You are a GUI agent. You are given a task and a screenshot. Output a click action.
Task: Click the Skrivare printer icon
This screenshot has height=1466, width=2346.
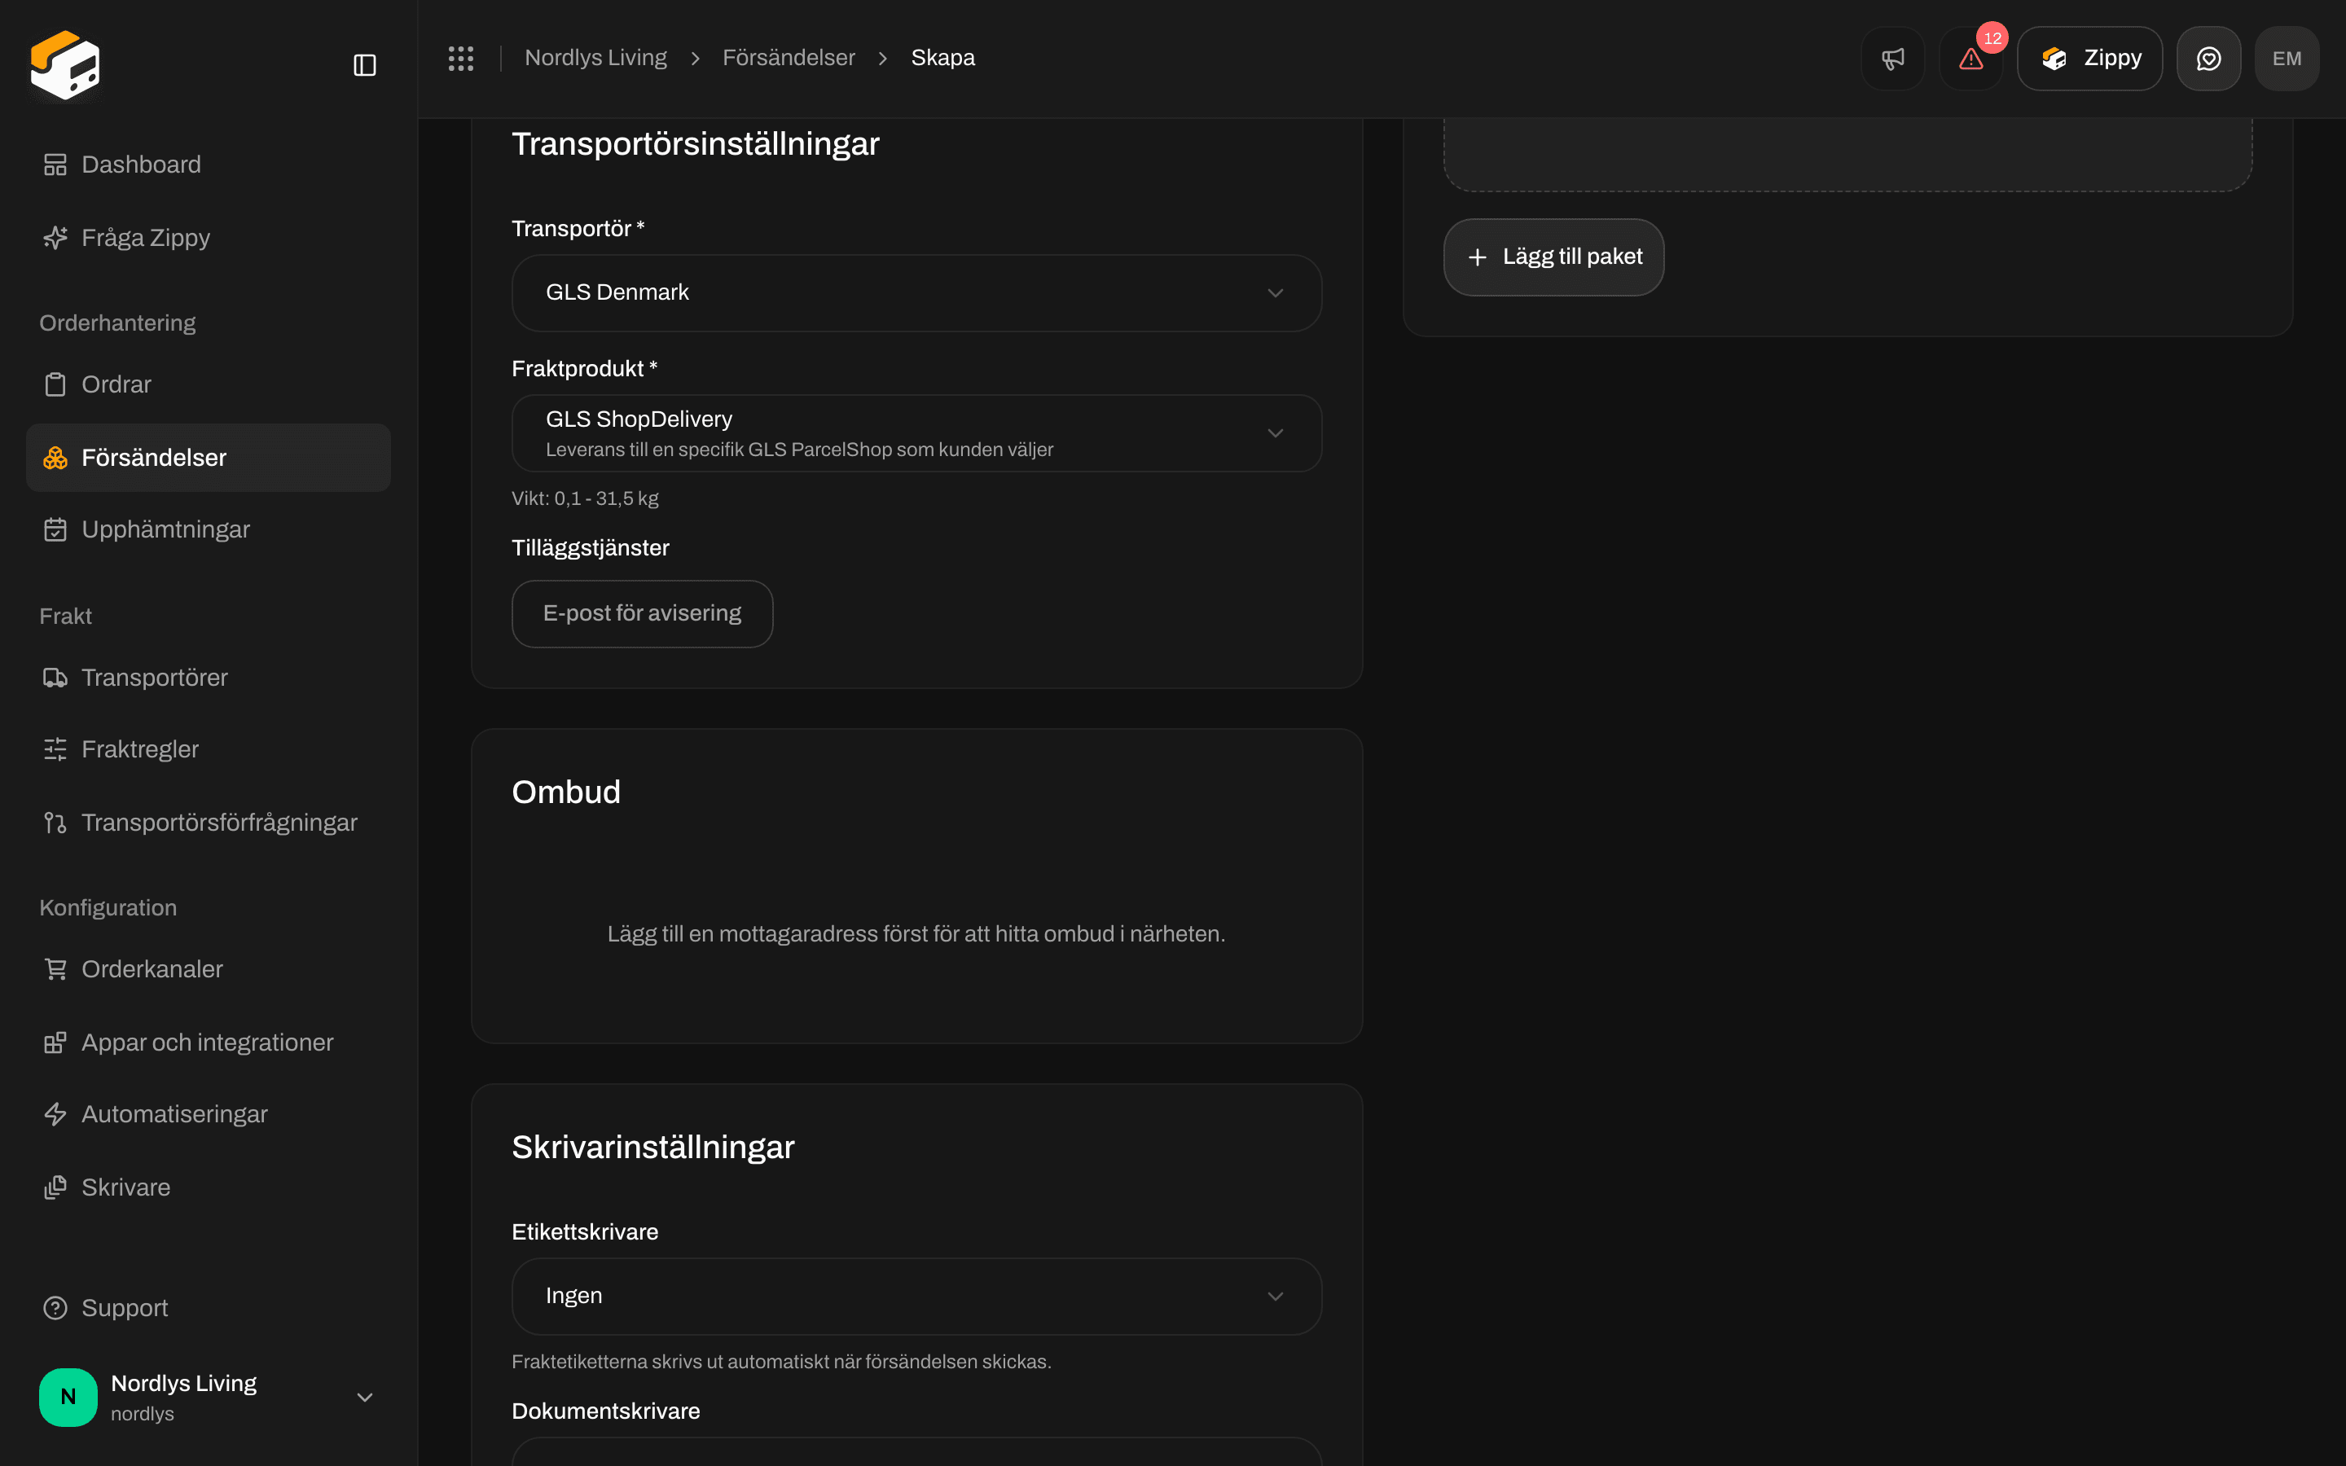55,1187
